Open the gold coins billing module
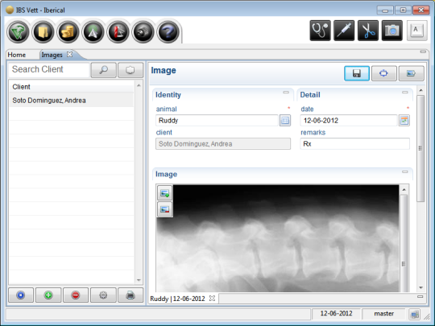The height and width of the screenshot is (326, 435). pos(68,32)
